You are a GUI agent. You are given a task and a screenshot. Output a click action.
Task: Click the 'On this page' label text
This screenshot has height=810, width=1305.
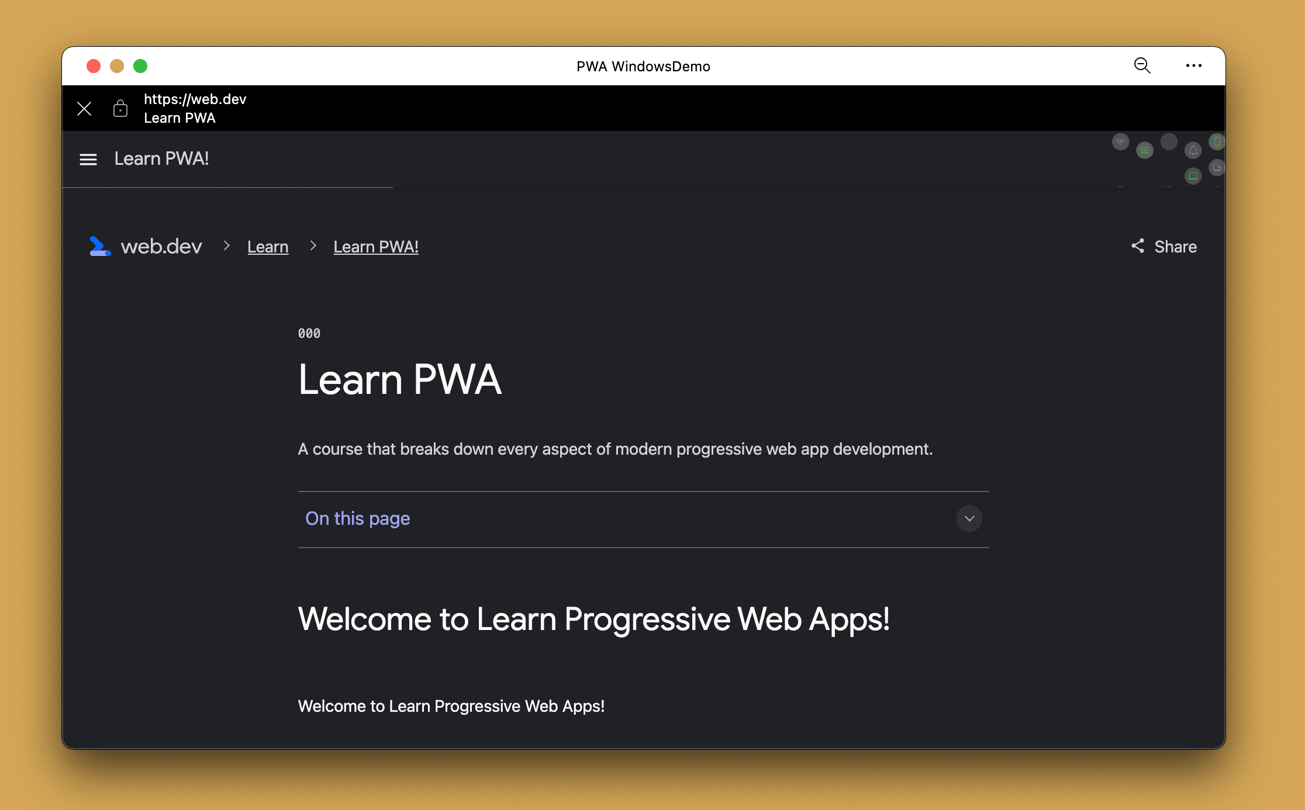click(x=358, y=518)
